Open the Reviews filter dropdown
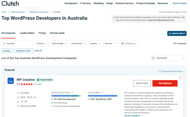Screen dimensions: 190x117 [x=110, y=44]
